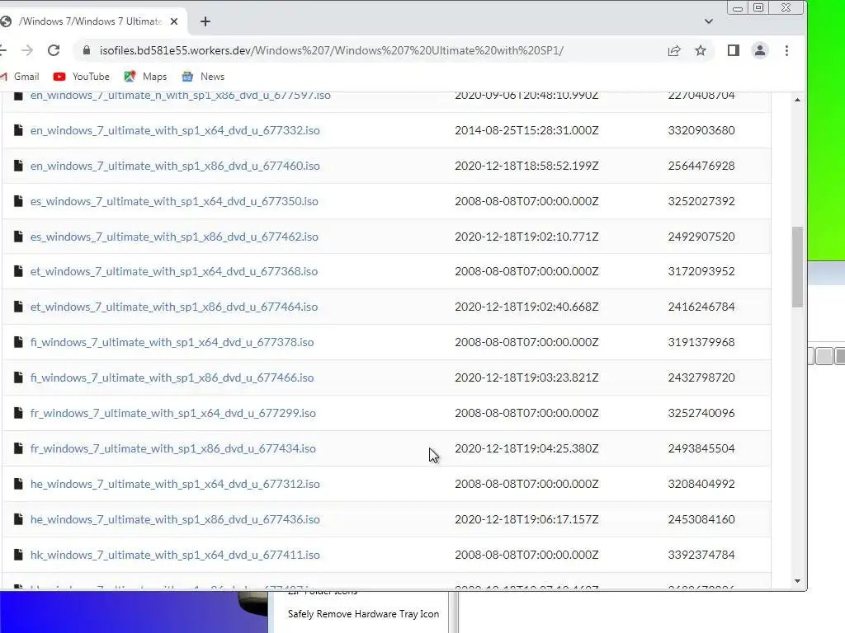Select Safely Remove Hardware Tray Icon in background window
Image resolution: width=845 pixels, height=633 pixels.
[x=363, y=614]
